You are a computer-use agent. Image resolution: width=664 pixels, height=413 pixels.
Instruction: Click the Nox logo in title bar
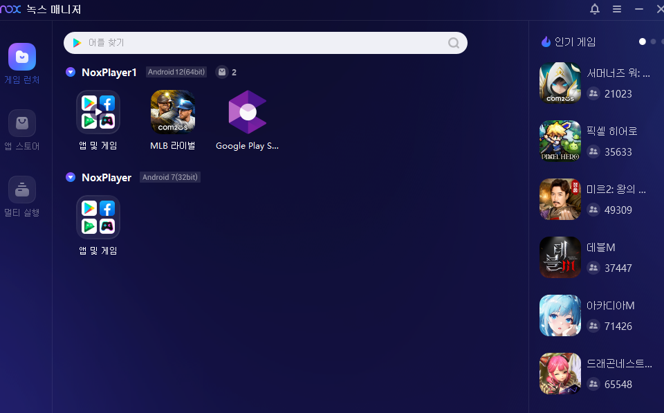pyautogui.click(x=10, y=9)
